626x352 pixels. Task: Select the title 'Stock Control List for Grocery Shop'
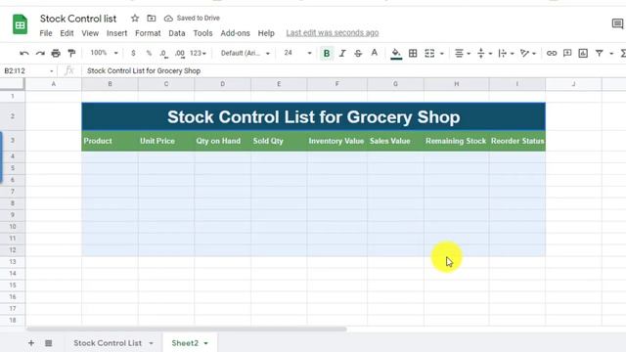click(313, 117)
